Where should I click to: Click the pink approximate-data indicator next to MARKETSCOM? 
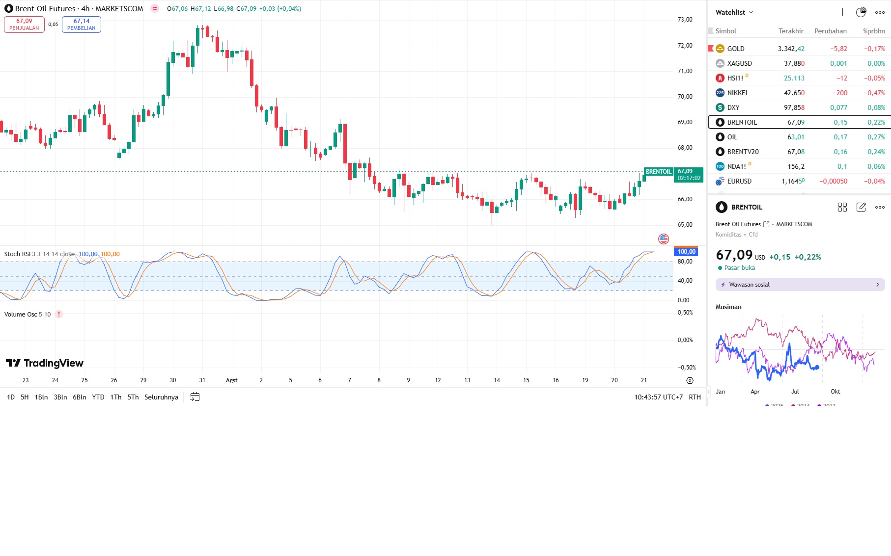155,9
